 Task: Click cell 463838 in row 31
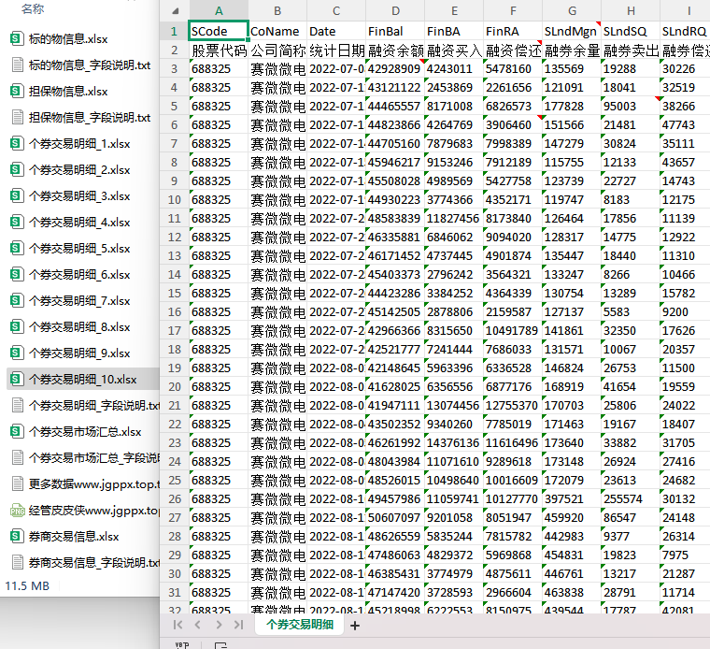(572, 592)
